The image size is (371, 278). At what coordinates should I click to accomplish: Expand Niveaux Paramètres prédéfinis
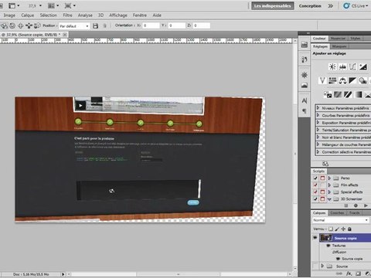point(318,108)
